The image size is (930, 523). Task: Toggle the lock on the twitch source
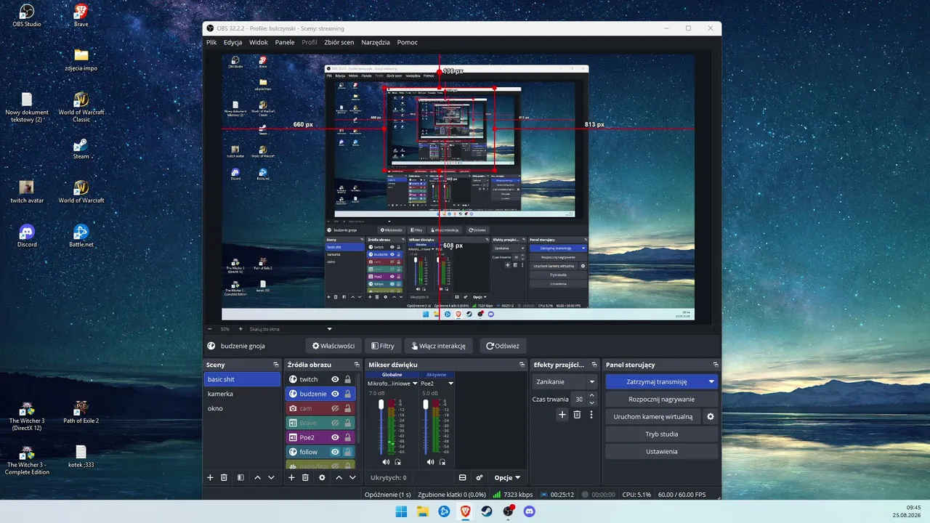[x=348, y=379]
